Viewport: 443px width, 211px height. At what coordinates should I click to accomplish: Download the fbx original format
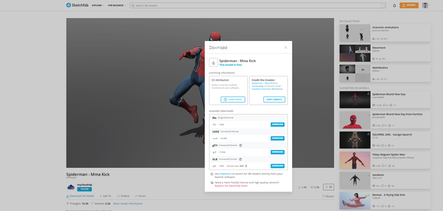pyautogui.click(x=277, y=125)
